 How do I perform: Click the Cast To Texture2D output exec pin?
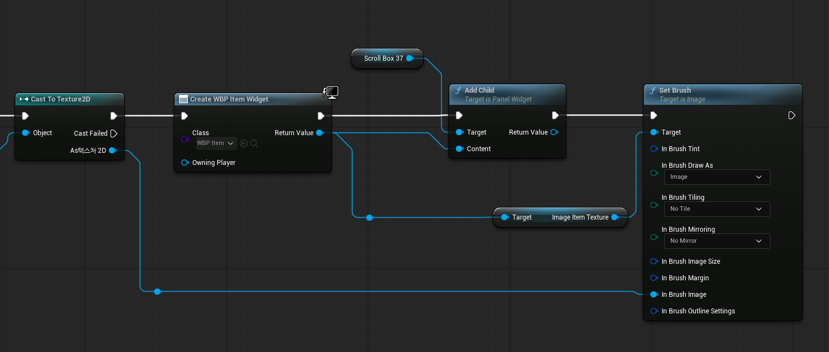coord(113,116)
